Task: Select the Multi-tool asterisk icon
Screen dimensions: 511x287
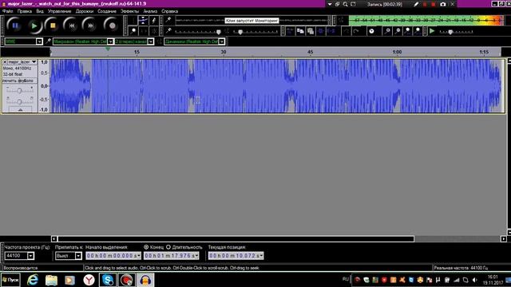Action: [x=154, y=31]
